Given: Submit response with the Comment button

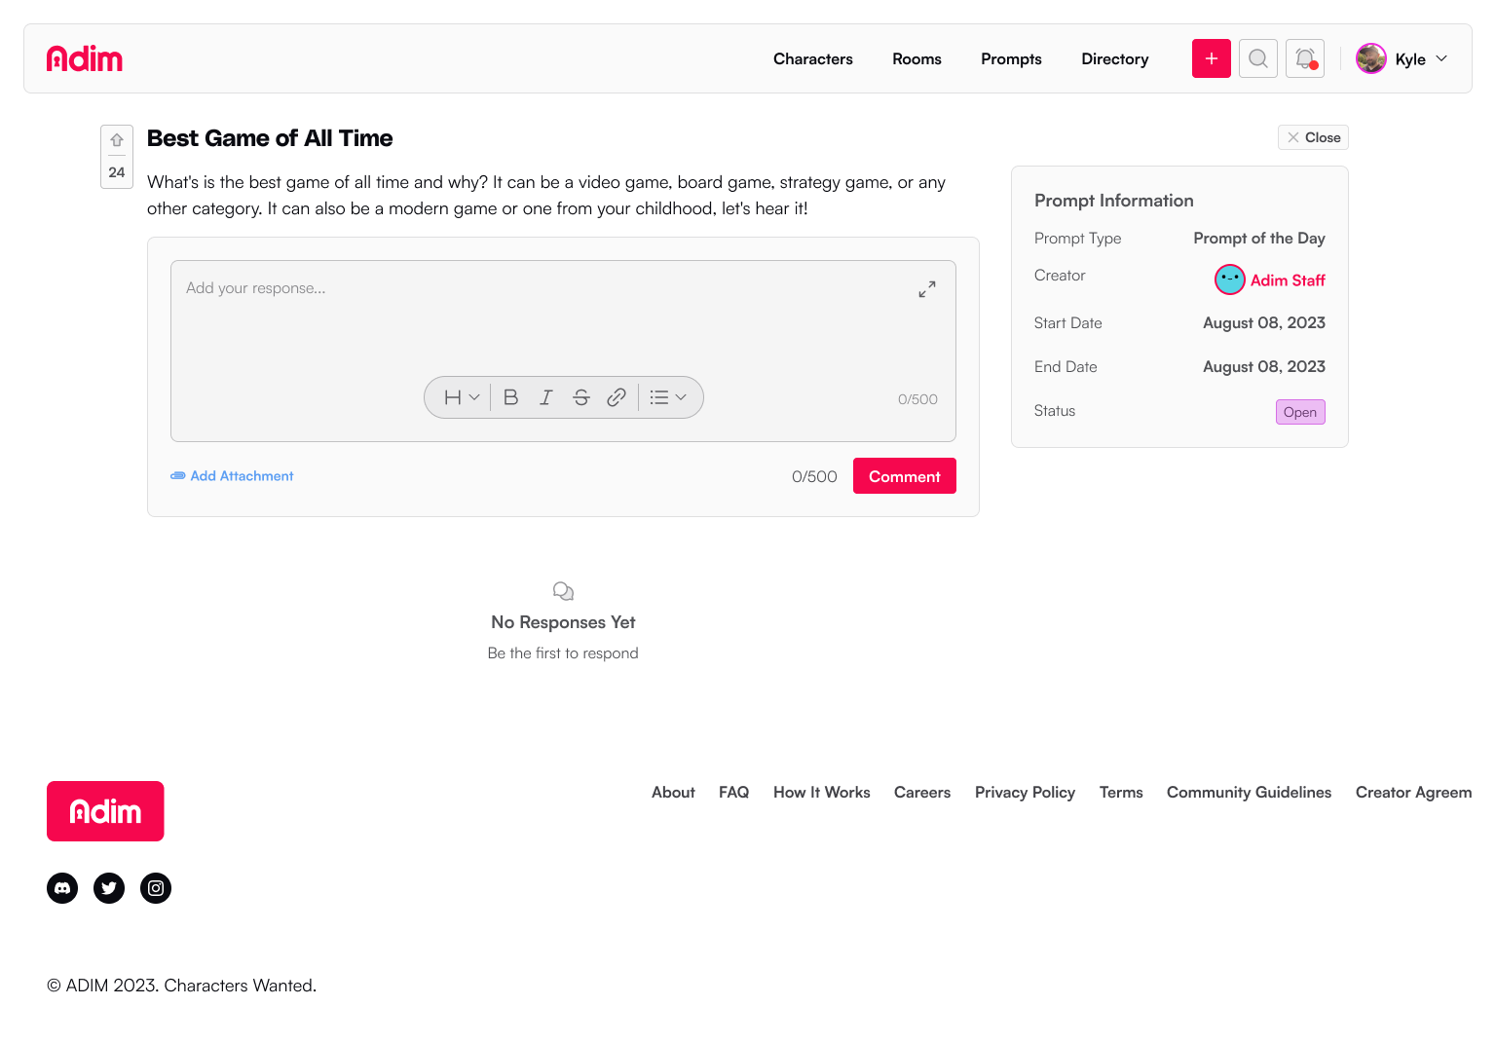Looking at the screenshot, I should 904,476.
